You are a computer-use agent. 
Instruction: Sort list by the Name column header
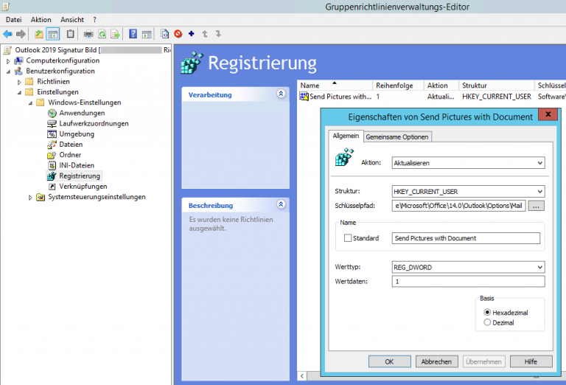(335, 86)
